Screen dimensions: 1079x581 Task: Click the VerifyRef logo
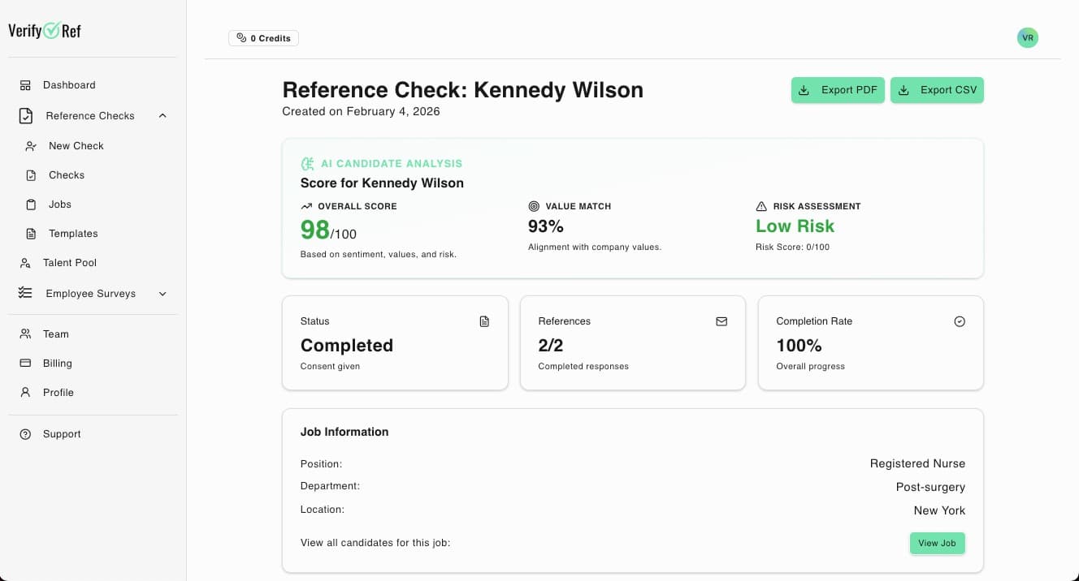[x=45, y=31]
